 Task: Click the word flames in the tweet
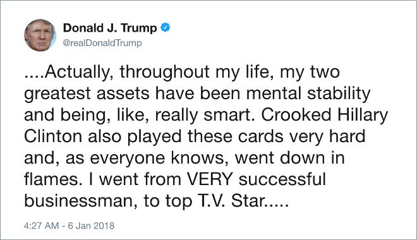(x=51, y=179)
